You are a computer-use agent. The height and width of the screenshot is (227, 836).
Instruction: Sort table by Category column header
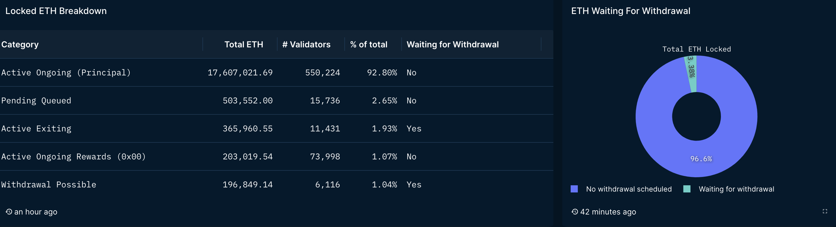[x=20, y=44]
